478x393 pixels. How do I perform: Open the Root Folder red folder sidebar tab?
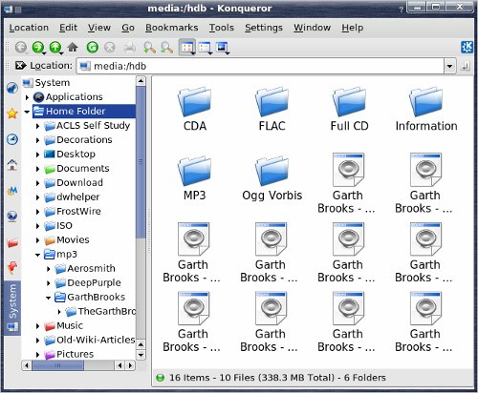pos(12,242)
